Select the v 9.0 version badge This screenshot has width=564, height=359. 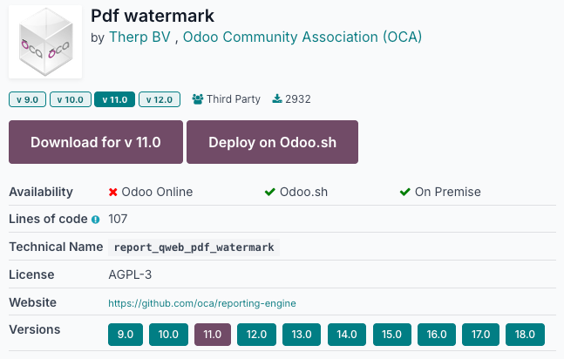click(27, 99)
